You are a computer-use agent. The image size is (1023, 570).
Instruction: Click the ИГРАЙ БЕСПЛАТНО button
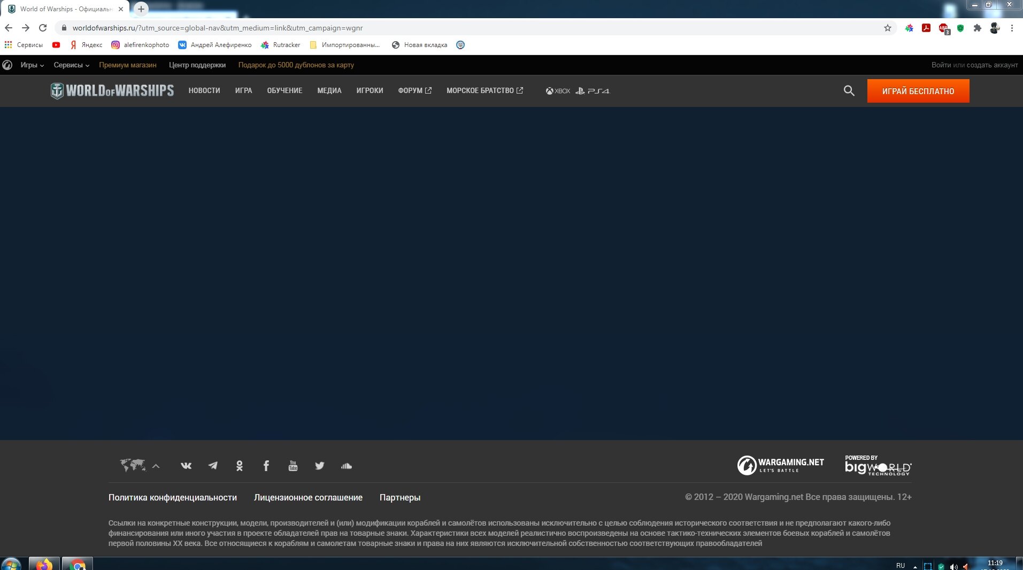(918, 91)
